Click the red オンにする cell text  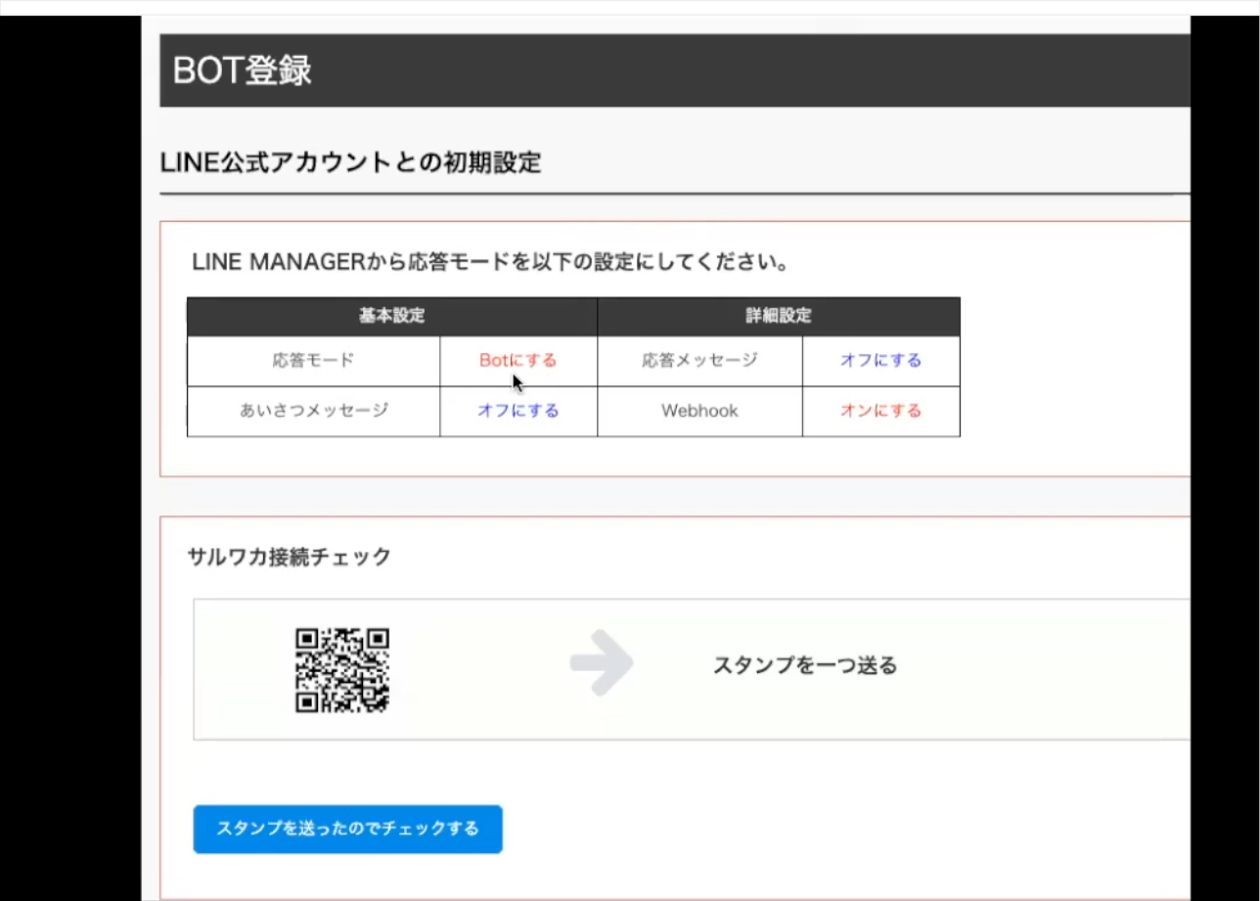[880, 411]
